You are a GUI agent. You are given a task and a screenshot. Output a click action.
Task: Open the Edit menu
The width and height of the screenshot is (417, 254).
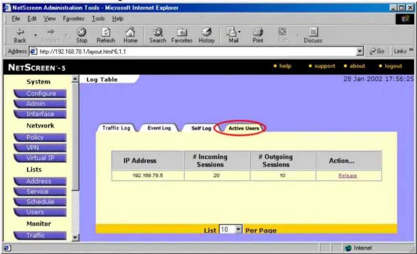tap(32, 18)
